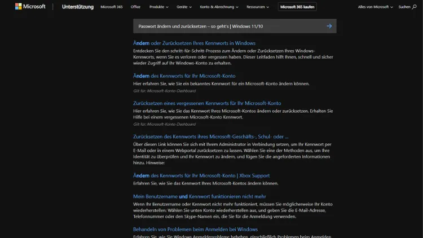This screenshot has width=423, height=238.
Task: Expand the Produkte dropdown
Action: click(x=159, y=7)
